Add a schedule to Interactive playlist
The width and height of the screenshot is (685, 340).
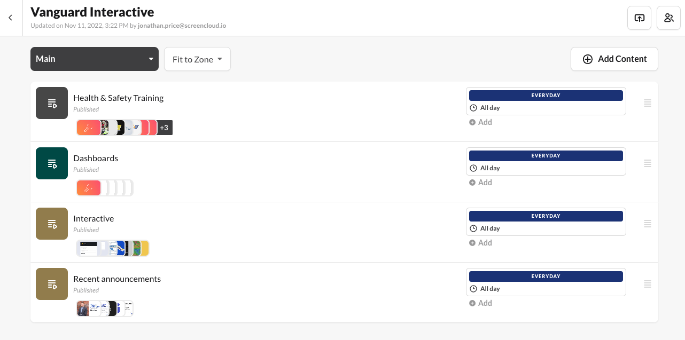tap(481, 243)
